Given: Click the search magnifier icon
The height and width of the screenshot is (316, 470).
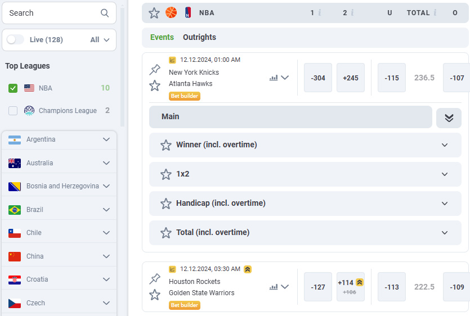Looking at the screenshot, I should tap(105, 13).
